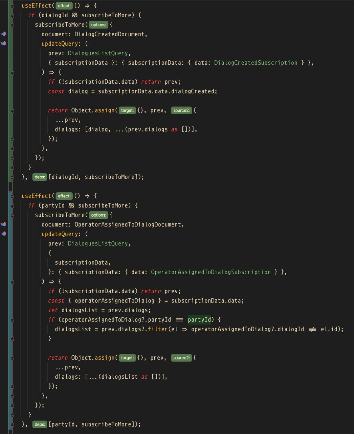Viewport: 354px width, 434px height.
Task: Click fold end marker on '[dialogId, subscribeToMore]' line
Action: point(12,177)
